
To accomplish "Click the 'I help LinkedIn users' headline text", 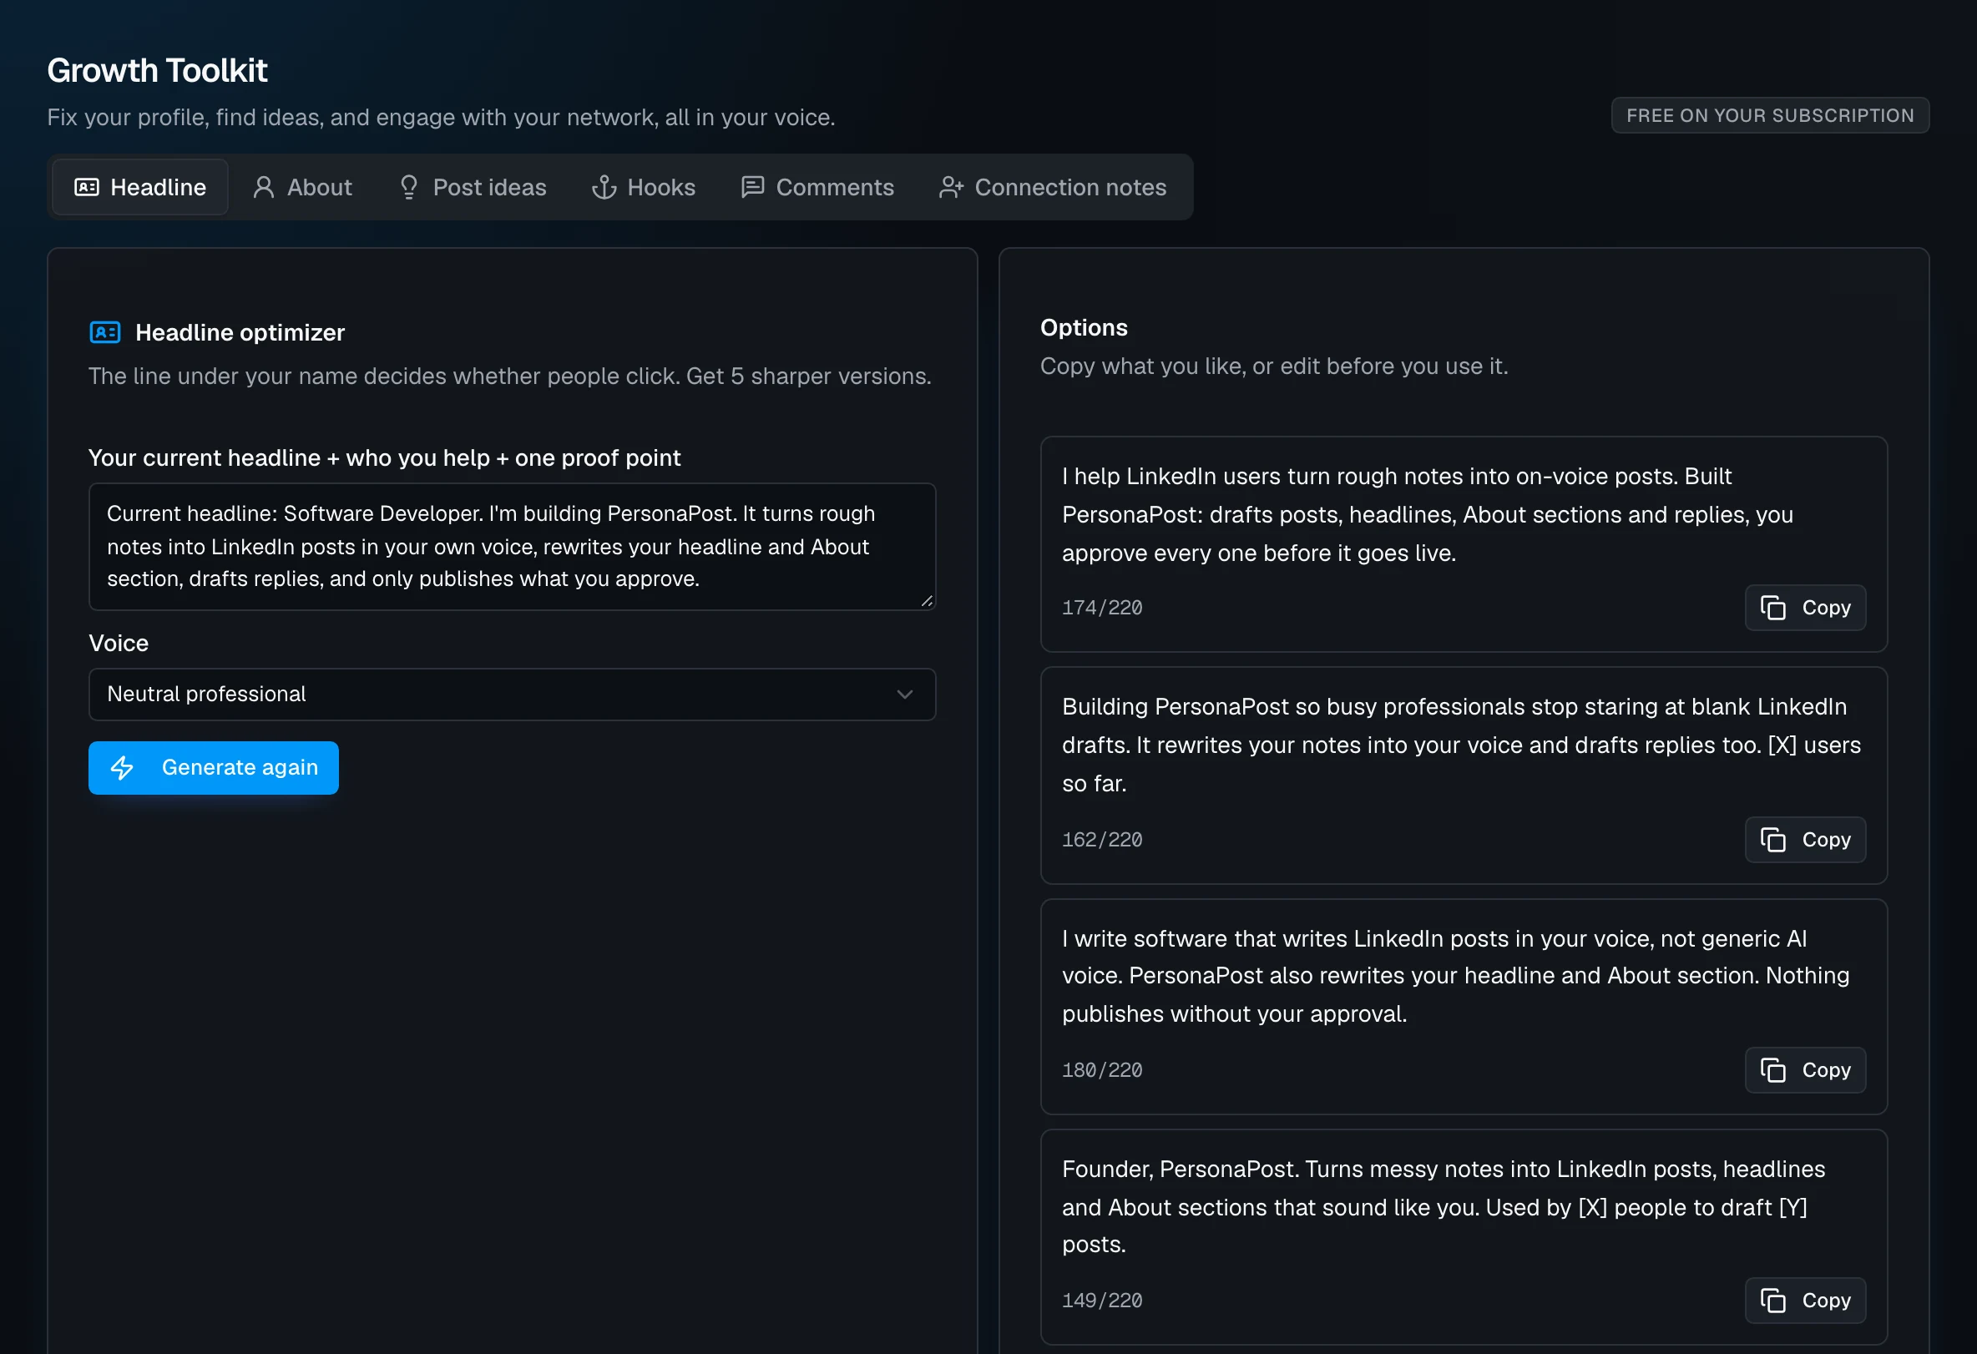I will (x=1428, y=514).
